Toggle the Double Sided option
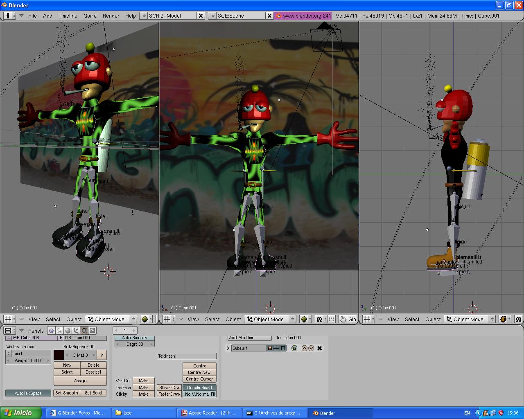Screen dimensions: 524x419 tap(199, 387)
